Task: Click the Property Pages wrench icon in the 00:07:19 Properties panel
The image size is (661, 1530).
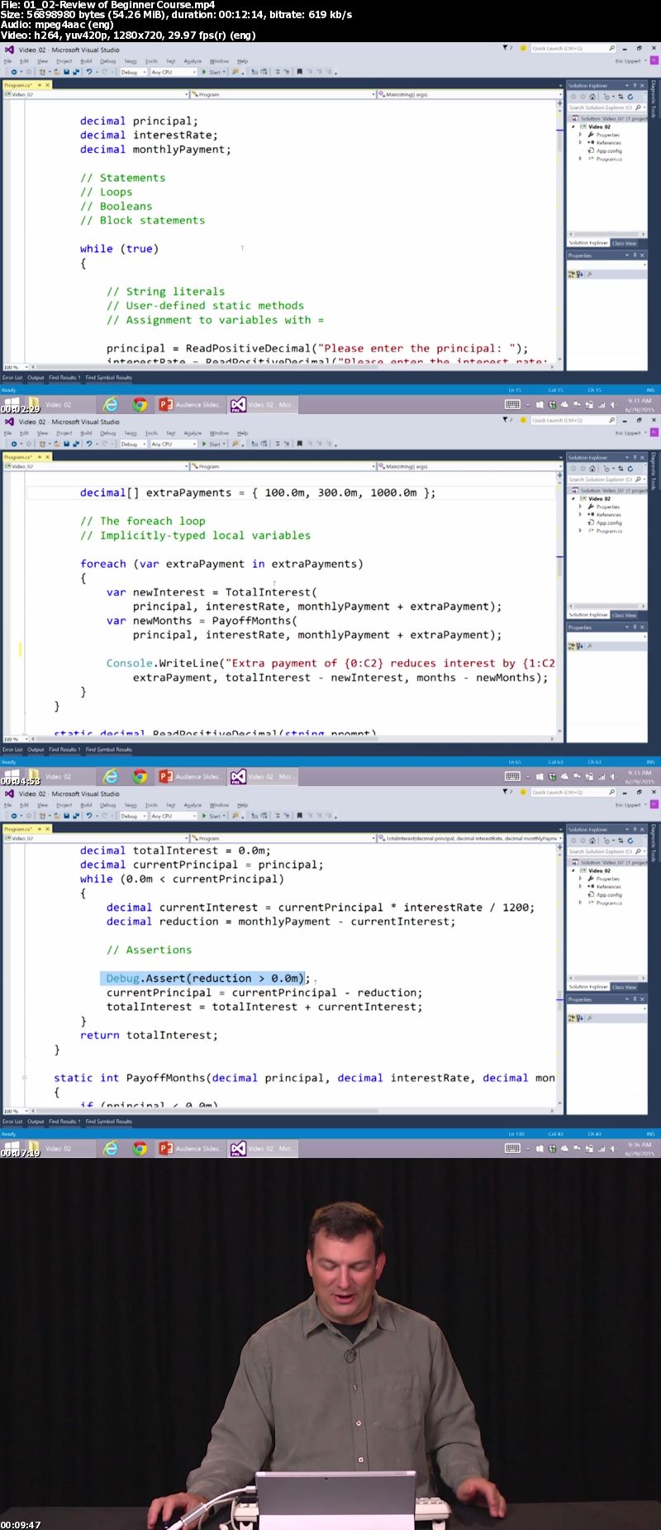Action: (590, 1018)
